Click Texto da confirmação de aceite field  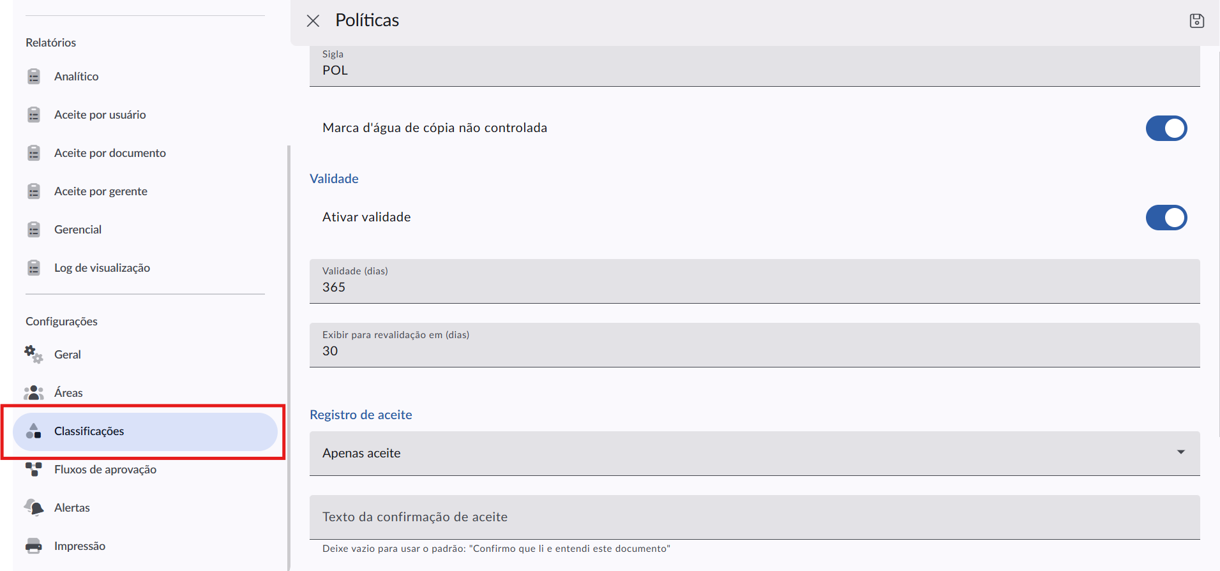coord(755,517)
